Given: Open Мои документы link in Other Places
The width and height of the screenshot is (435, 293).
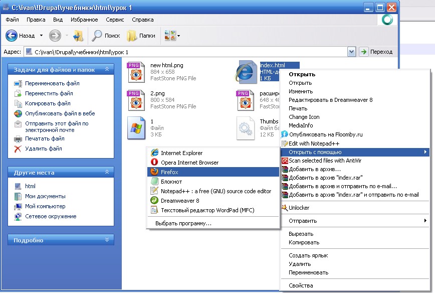Looking at the screenshot, I should tap(45, 196).
